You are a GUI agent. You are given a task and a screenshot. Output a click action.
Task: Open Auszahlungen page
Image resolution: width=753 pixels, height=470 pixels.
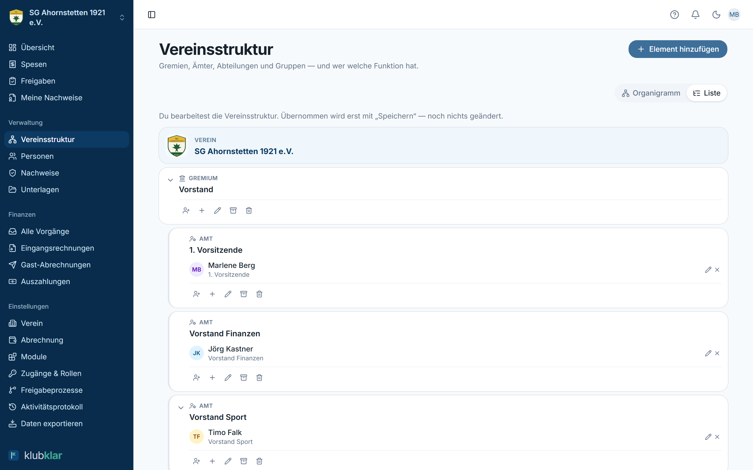coord(67,282)
